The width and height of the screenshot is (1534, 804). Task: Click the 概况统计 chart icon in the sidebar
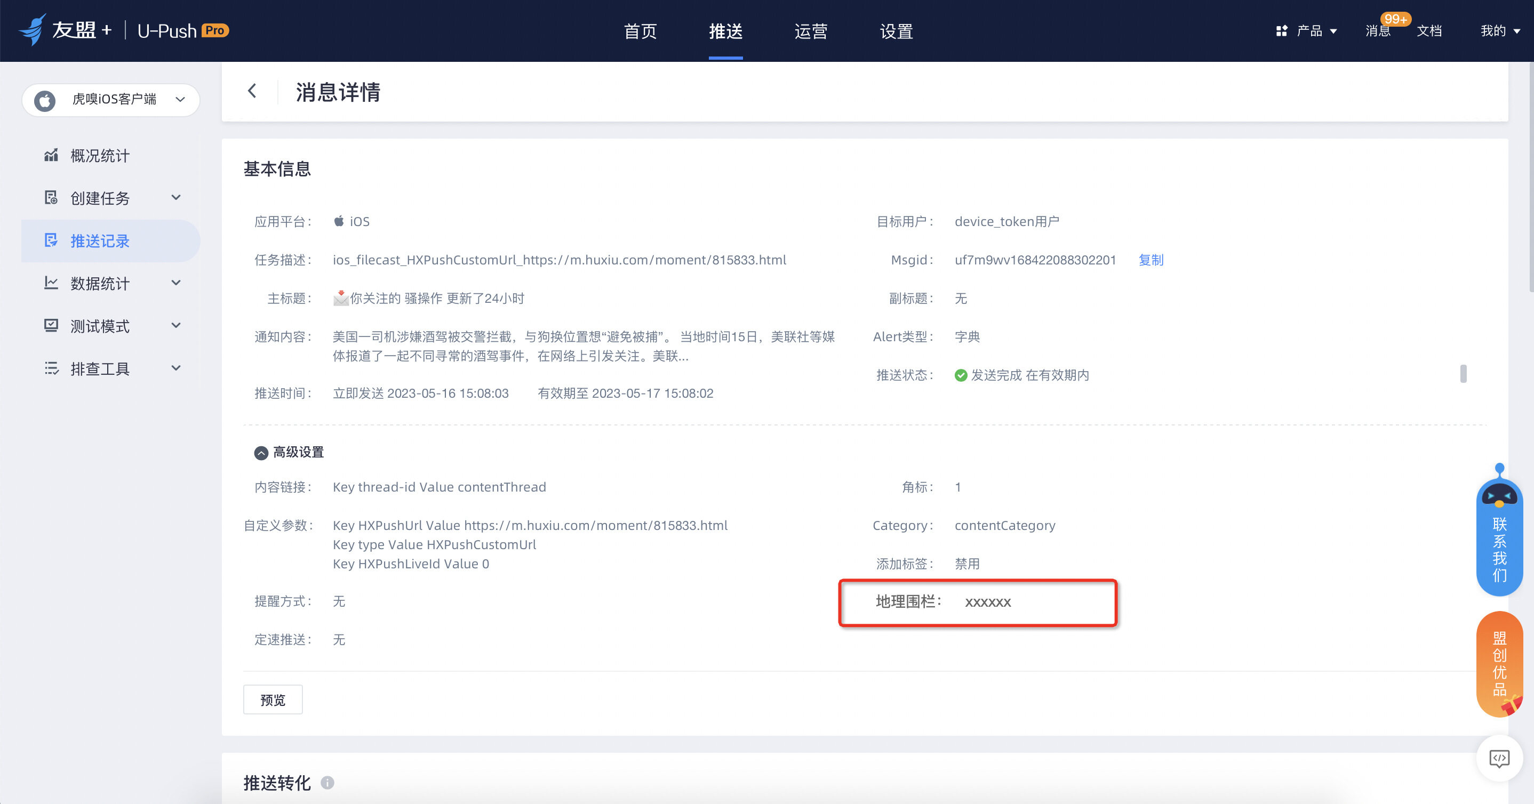(x=51, y=155)
